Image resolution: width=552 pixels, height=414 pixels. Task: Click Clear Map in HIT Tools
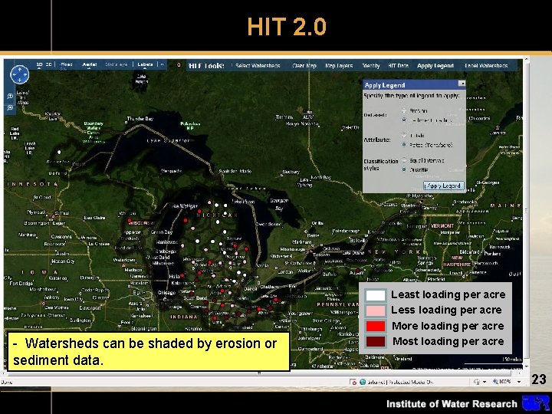coord(304,65)
